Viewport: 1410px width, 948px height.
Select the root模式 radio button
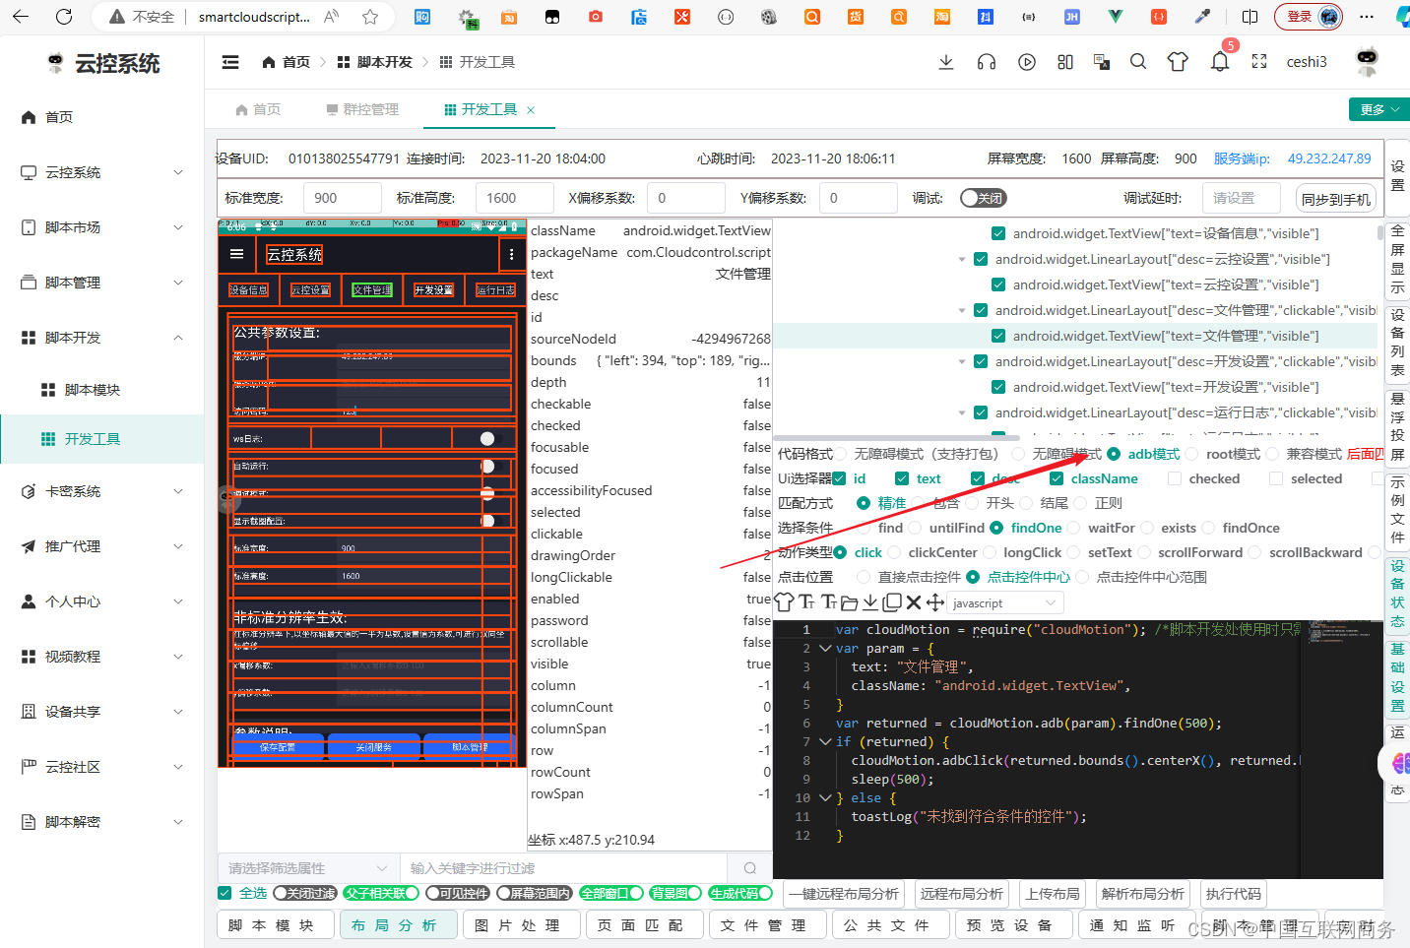tap(1191, 454)
